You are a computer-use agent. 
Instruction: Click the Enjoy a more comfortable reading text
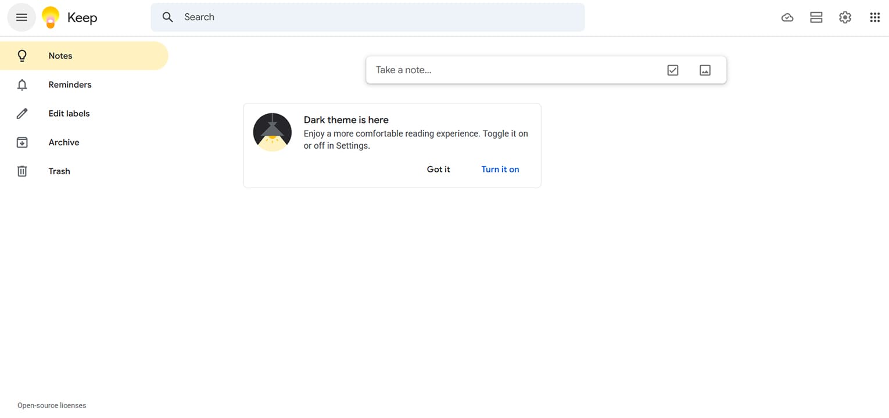[x=416, y=140]
